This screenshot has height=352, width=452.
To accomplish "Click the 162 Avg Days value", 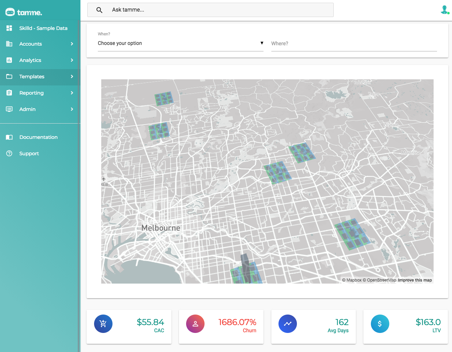I will point(342,322).
